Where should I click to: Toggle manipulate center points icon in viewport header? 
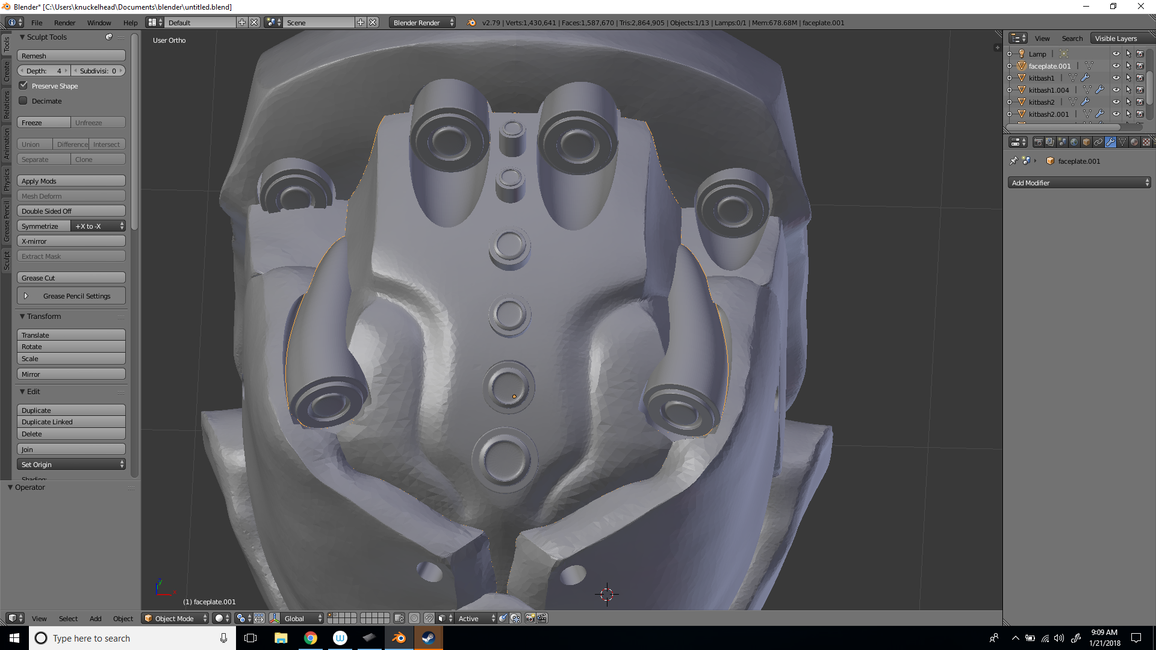259,618
